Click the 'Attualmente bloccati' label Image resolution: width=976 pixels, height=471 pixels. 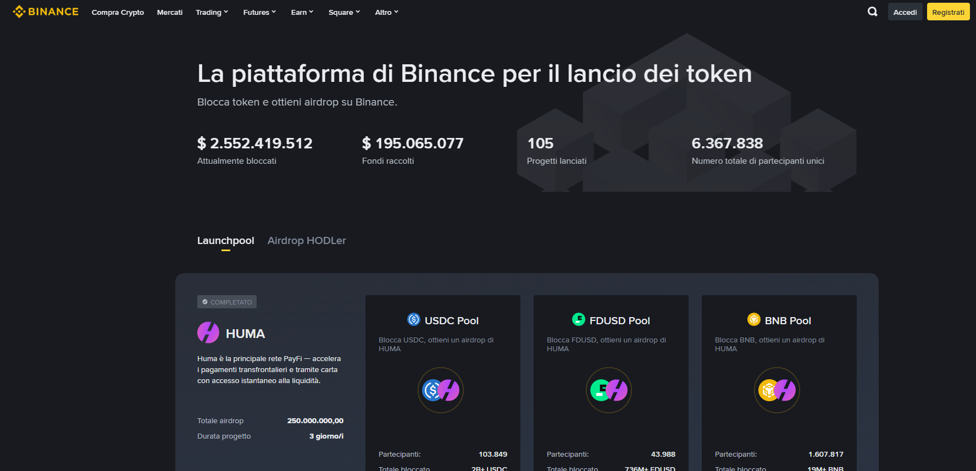[237, 161]
